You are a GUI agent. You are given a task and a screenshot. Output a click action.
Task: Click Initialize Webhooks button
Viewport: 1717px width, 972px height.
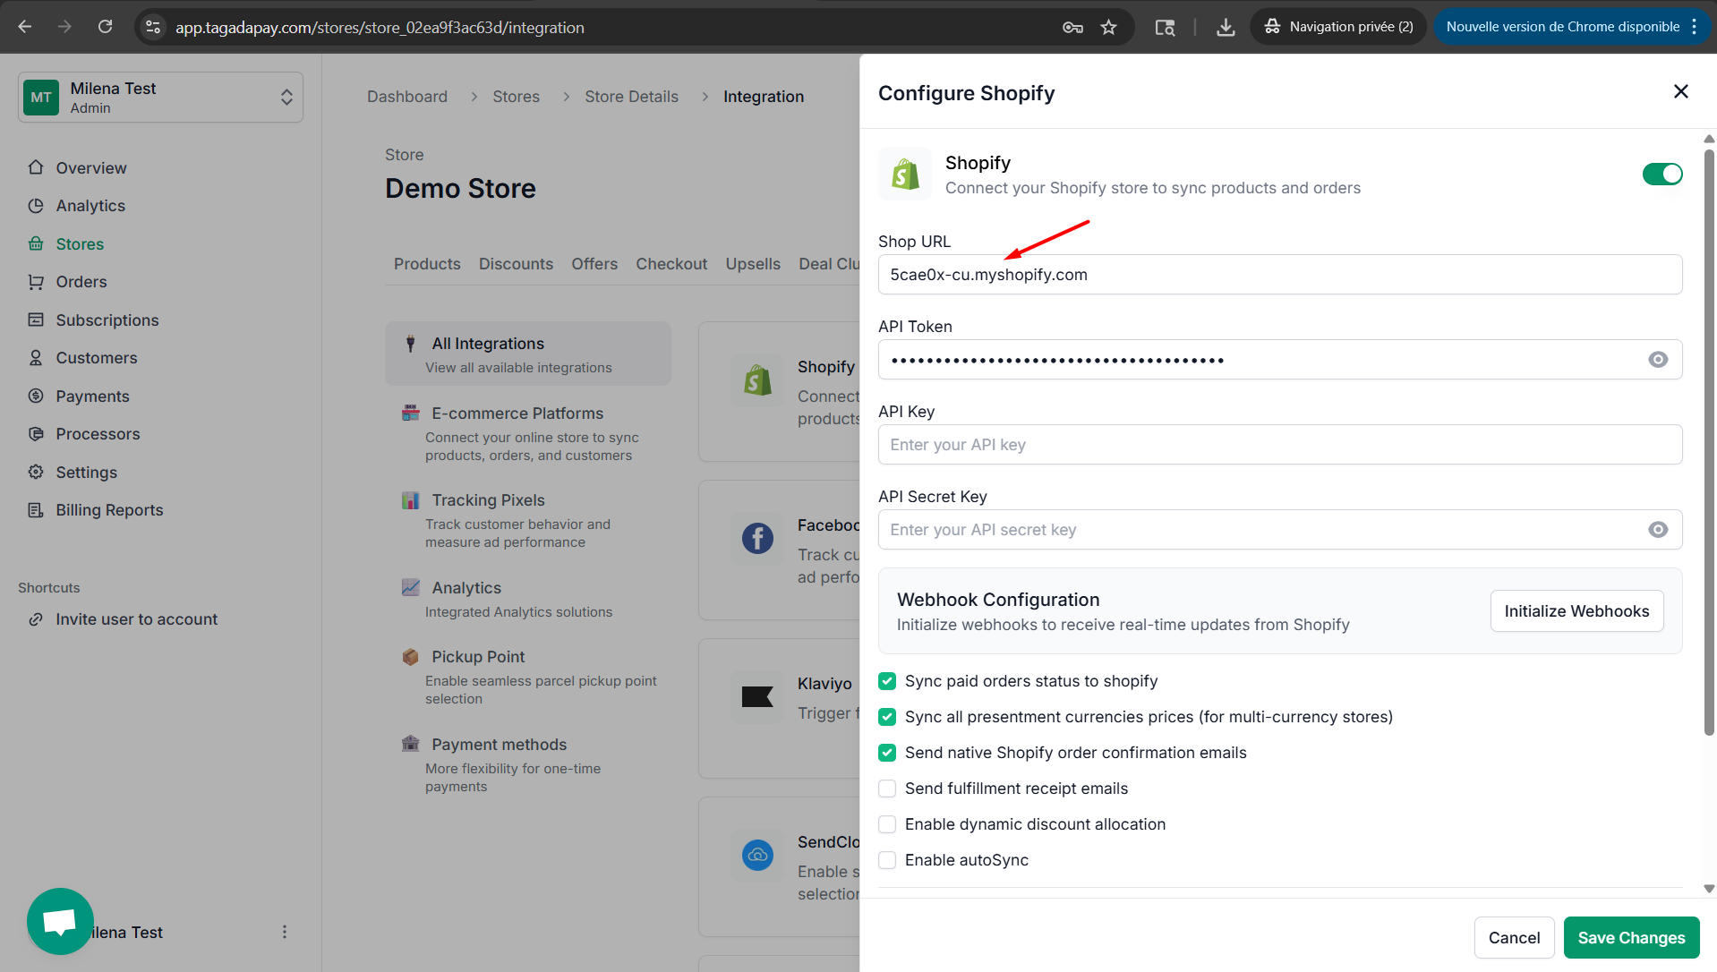click(1576, 611)
